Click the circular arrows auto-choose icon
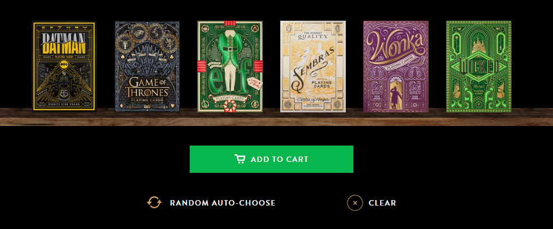The width and height of the screenshot is (553, 229). 154,202
